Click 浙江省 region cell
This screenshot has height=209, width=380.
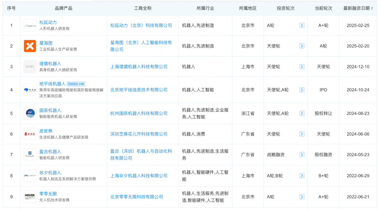tap(248, 113)
